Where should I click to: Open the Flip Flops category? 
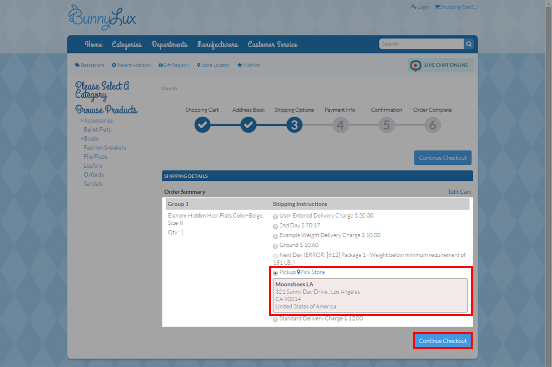[95, 157]
